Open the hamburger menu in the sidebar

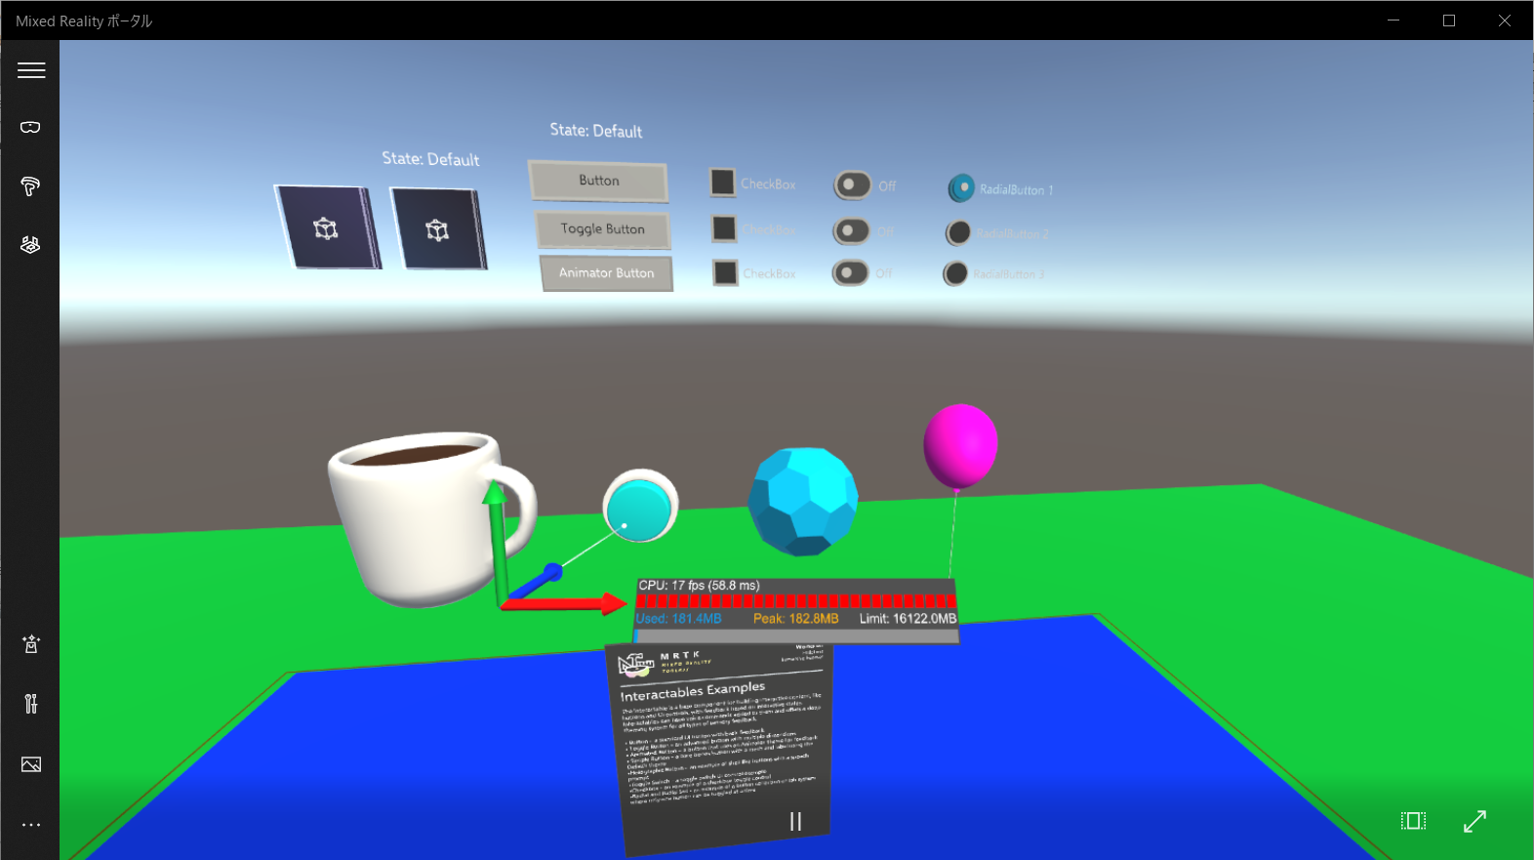coord(31,70)
